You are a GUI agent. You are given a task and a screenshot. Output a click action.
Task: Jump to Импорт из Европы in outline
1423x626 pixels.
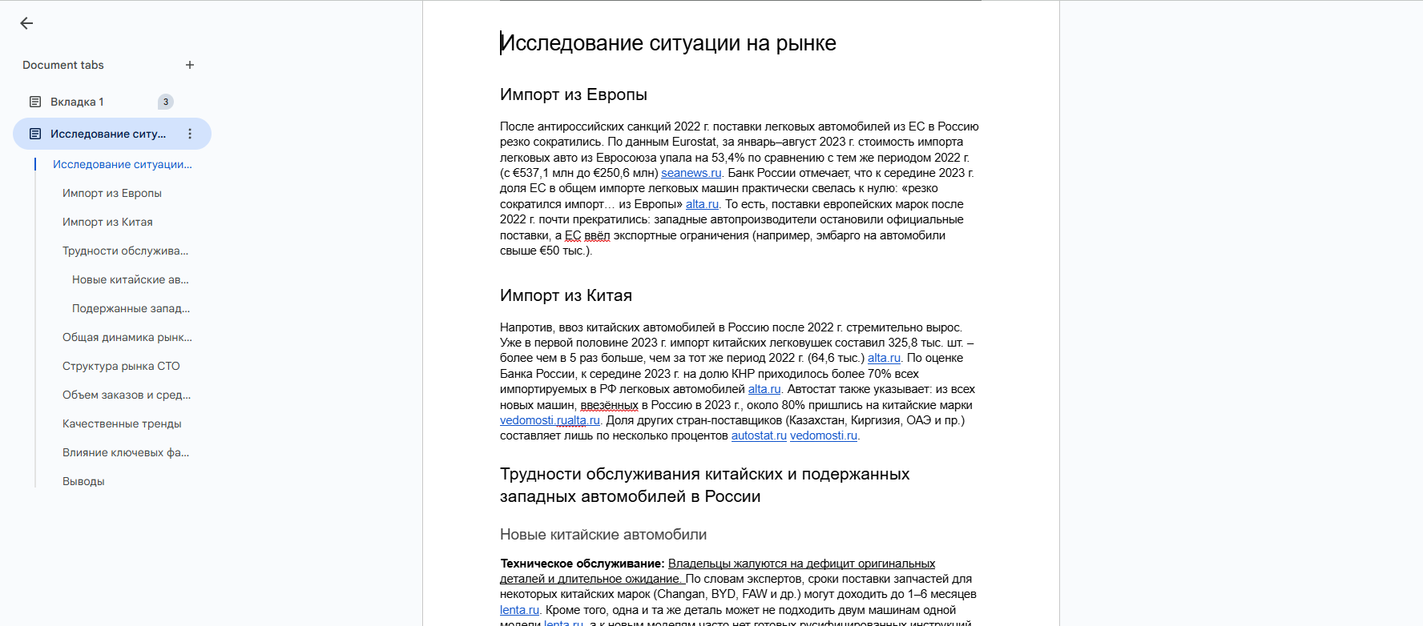(112, 193)
